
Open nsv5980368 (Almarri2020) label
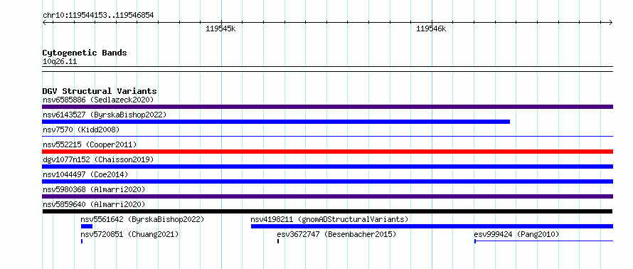pos(94,189)
